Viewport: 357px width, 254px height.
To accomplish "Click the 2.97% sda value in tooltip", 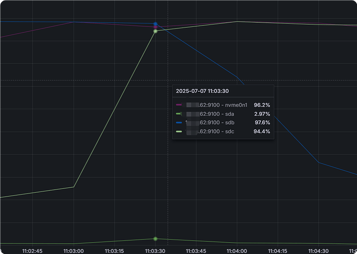I will pyautogui.click(x=262, y=114).
